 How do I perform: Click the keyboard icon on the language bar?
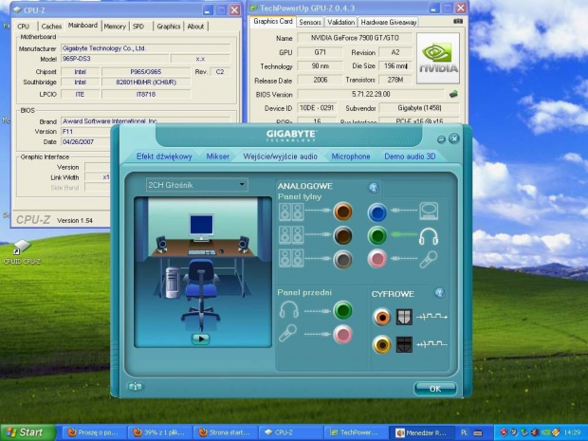477,432
